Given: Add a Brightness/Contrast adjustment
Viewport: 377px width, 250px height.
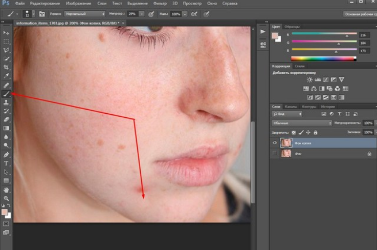Looking at the screenshot, I should 309,80.
